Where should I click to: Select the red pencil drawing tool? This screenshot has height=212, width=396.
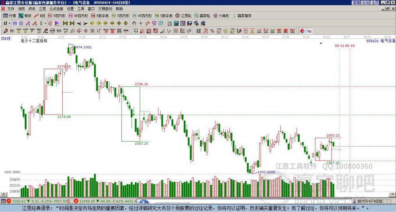[5, 31]
